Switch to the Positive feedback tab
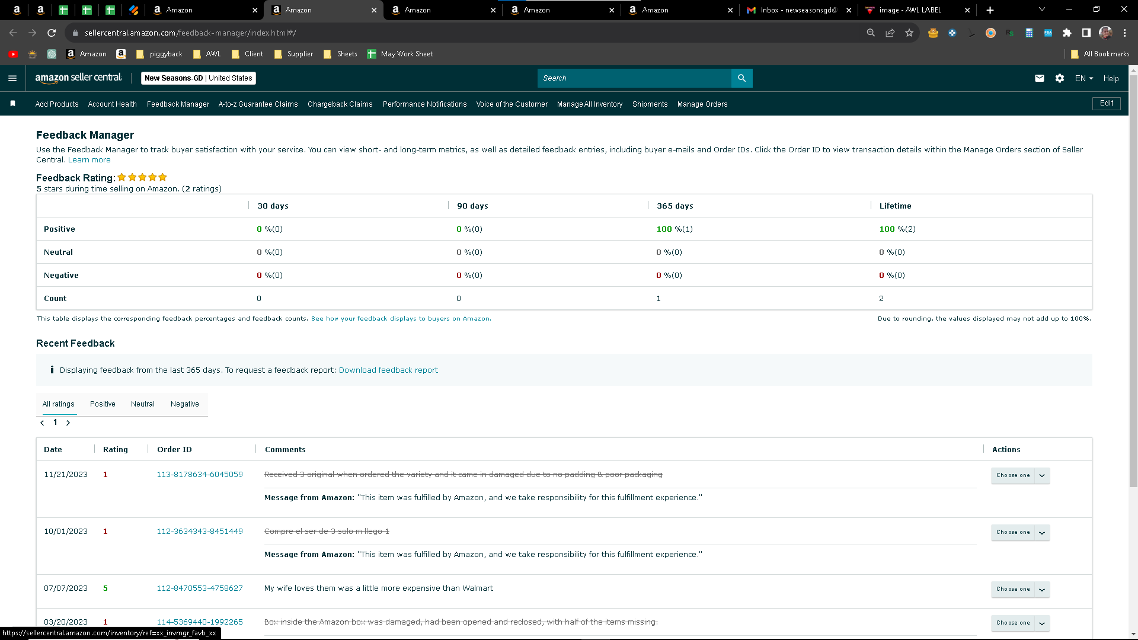Image resolution: width=1138 pixels, height=640 pixels. [103, 404]
